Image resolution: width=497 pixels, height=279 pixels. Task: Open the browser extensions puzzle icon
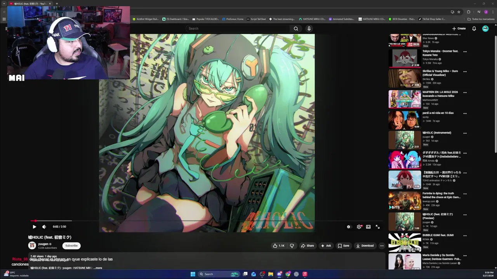pyautogui.click(x=468, y=12)
